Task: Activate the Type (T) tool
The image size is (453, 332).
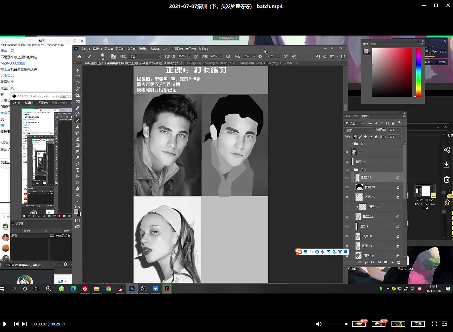Action: 78,170
